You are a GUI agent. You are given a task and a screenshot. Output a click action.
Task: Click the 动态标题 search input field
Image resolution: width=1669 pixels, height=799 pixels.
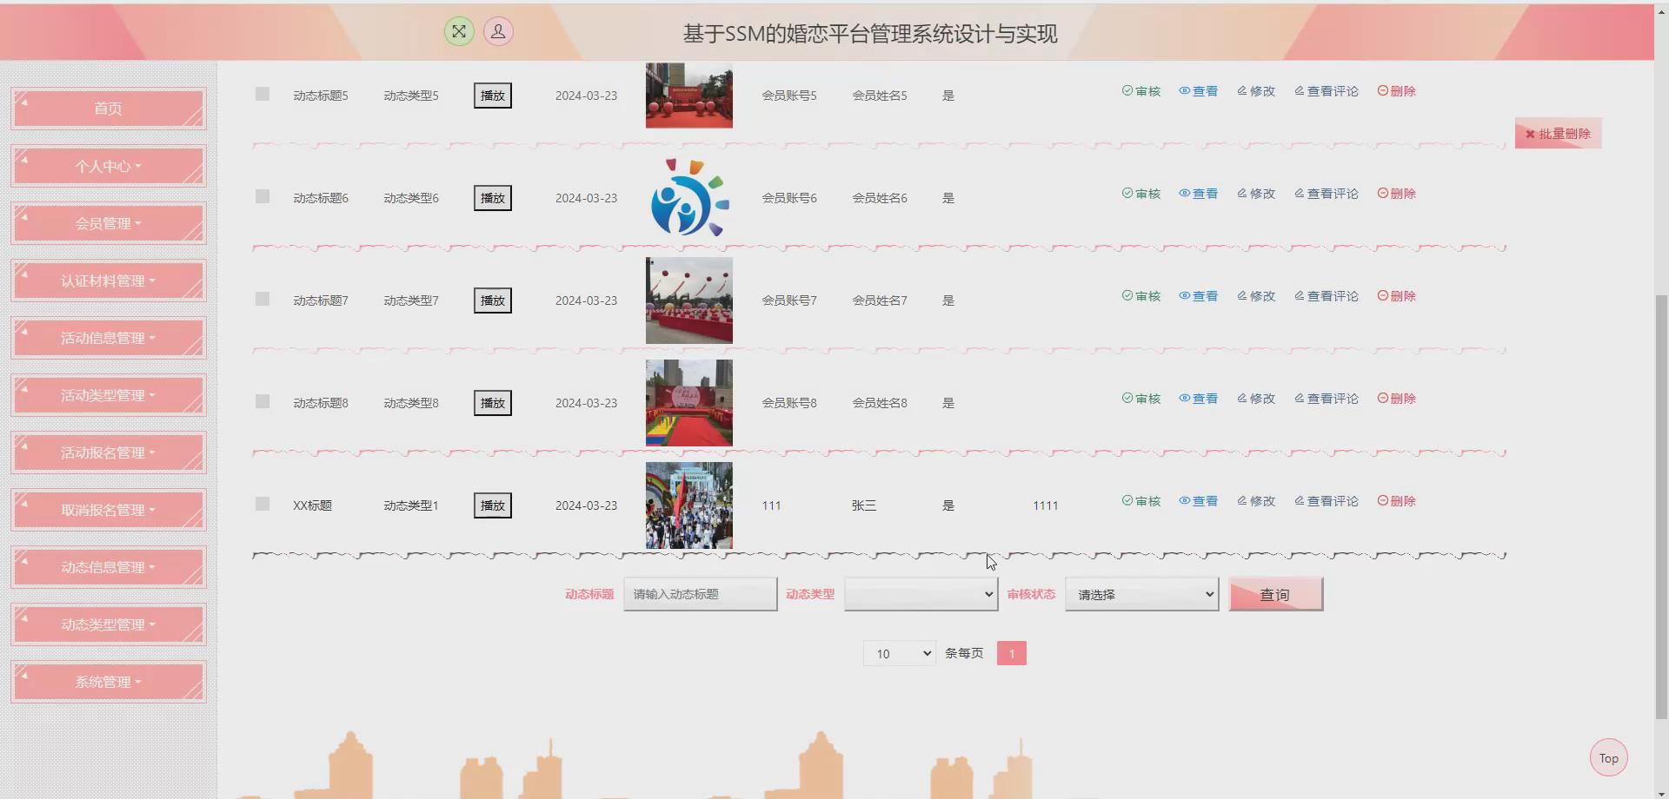(x=700, y=594)
